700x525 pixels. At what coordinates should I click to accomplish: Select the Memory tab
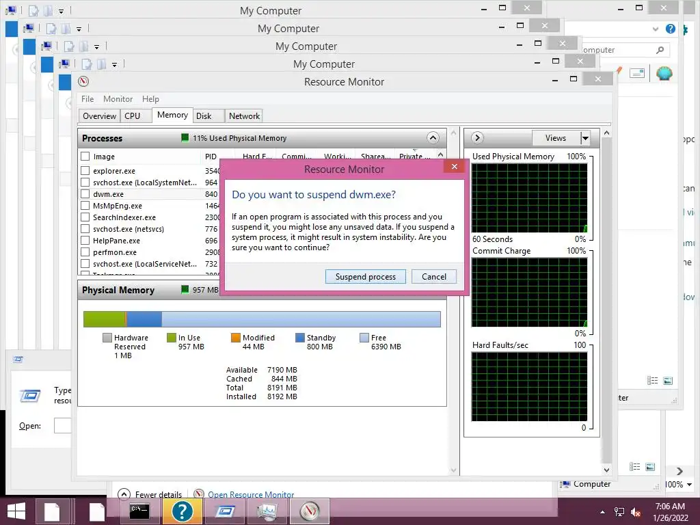pyautogui.click(x=172, y=115)
